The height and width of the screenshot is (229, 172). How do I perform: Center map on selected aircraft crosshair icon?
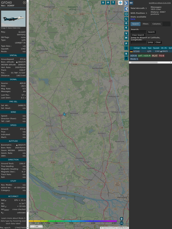point(126,14)
